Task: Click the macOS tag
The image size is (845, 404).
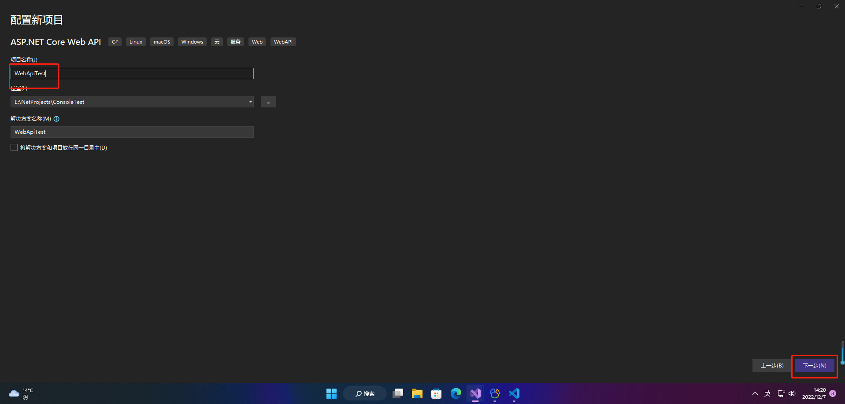Action: click(162, 42)
